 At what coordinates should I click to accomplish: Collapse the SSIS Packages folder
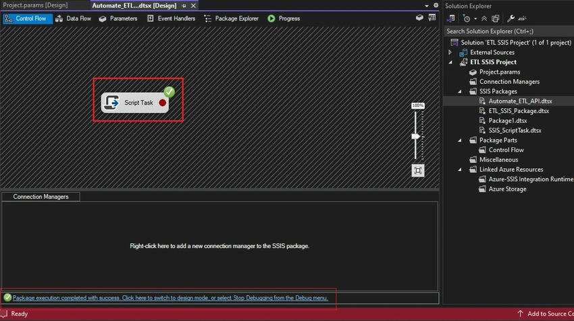[x=460, y=92]
